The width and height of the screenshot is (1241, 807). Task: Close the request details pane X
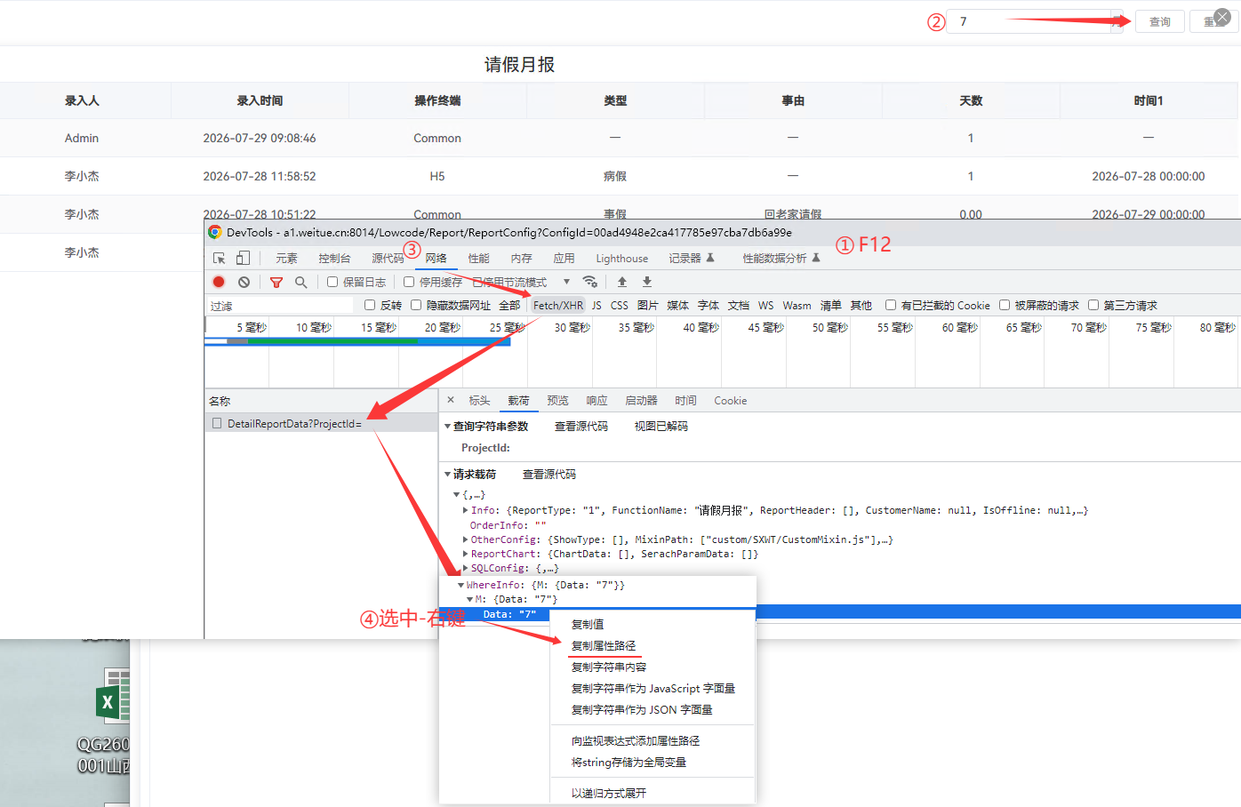click(x=451, y=400)
